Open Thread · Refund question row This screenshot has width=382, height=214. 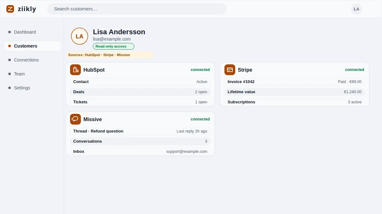[140, 131]
